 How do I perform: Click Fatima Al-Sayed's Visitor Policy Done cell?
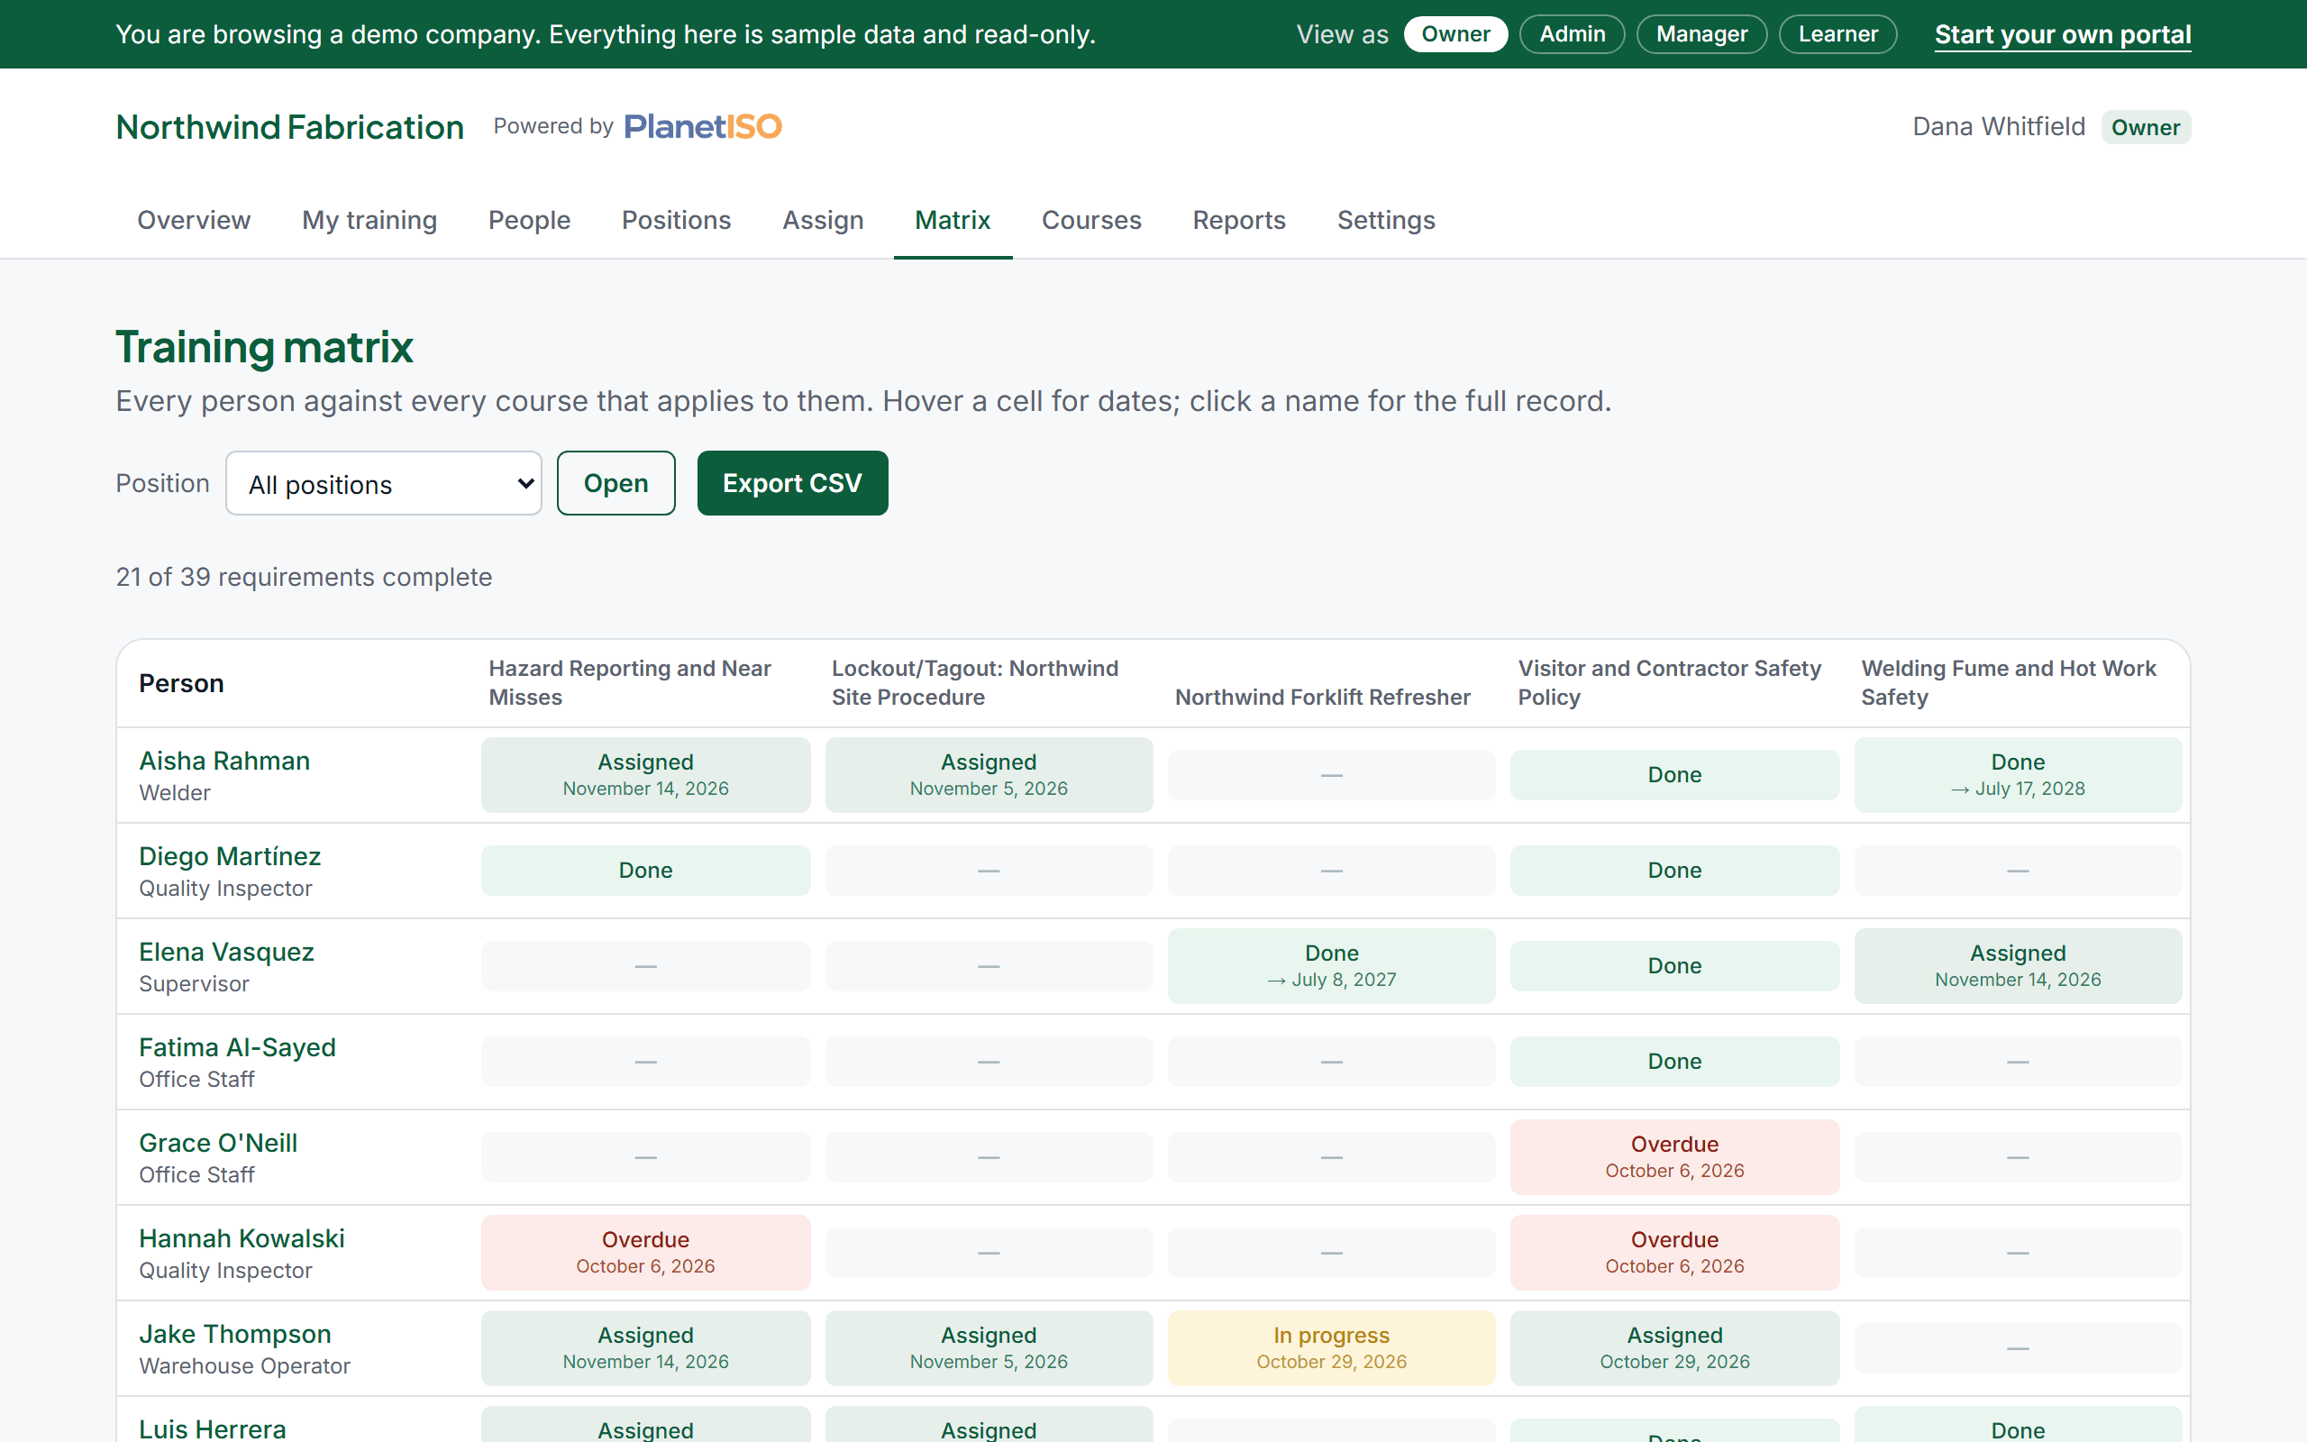point(1674,1062)
